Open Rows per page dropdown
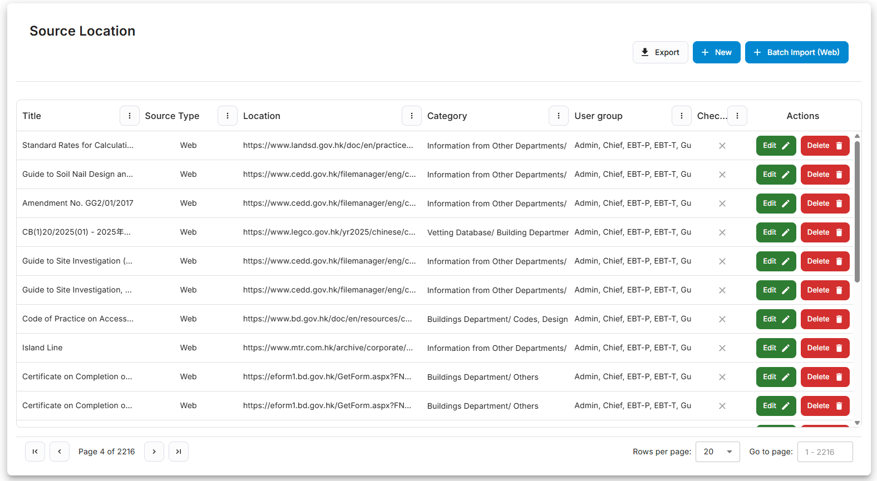Image resolution: width=877 pixels, height=481 pixels. click(x=718, y=452)
